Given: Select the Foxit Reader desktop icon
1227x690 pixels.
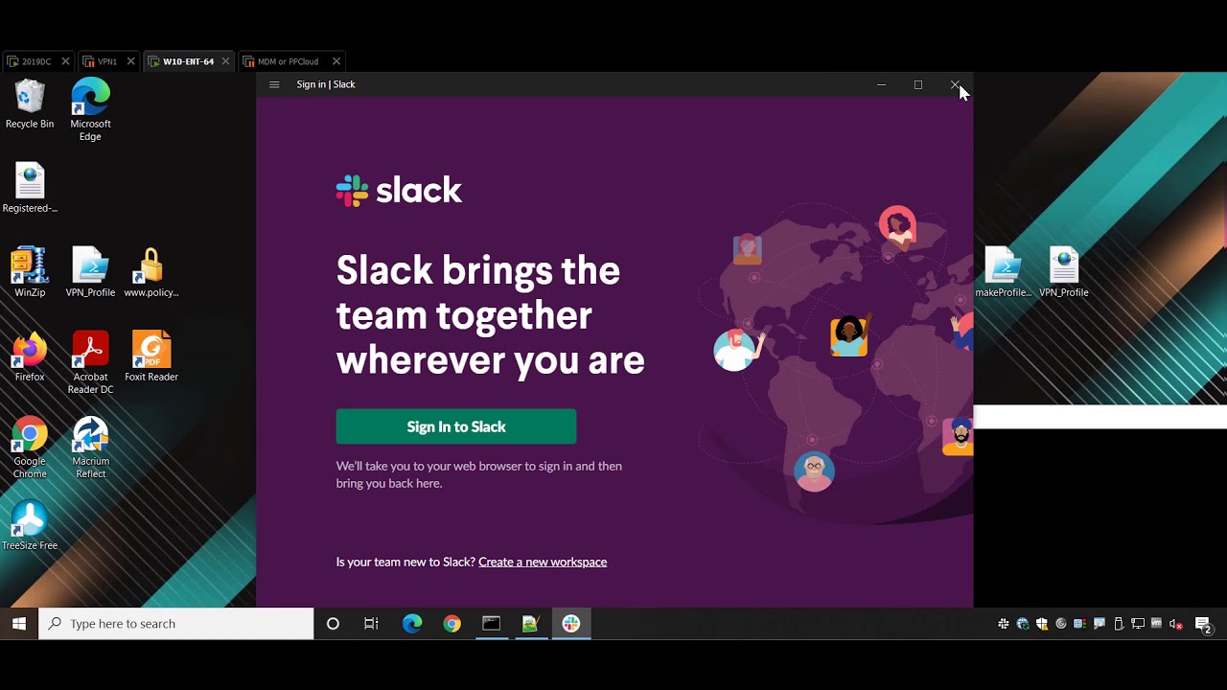Looking at the screenshot, I should pyautogui.click(x=150, y=356).
